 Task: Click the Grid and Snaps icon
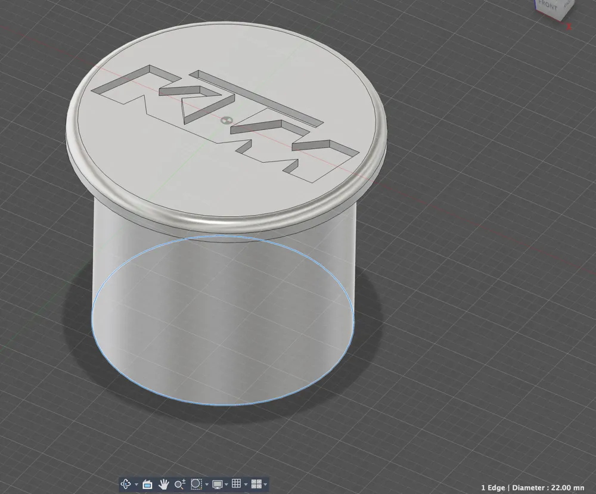tap(237, 483)
